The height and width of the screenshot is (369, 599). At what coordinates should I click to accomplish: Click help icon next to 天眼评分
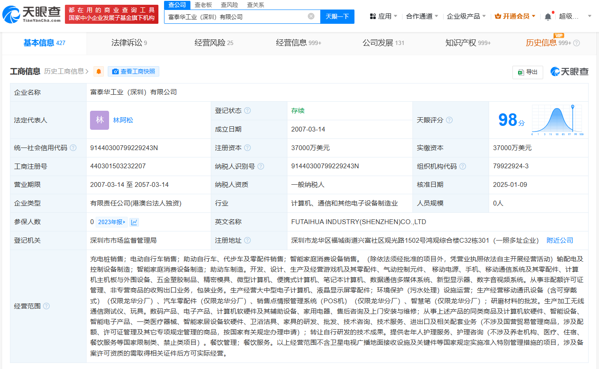[x=449, y=120]
